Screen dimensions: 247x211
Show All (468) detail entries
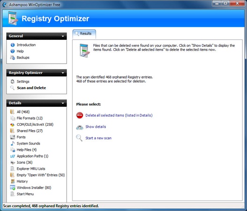23,112
